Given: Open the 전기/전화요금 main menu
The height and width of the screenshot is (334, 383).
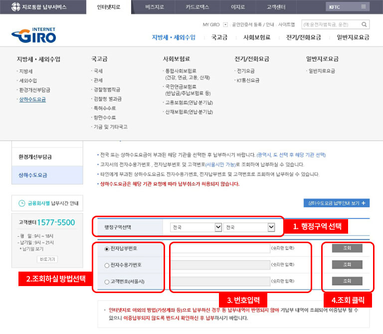Looking at the screenshot, I should tap(303, 37).
